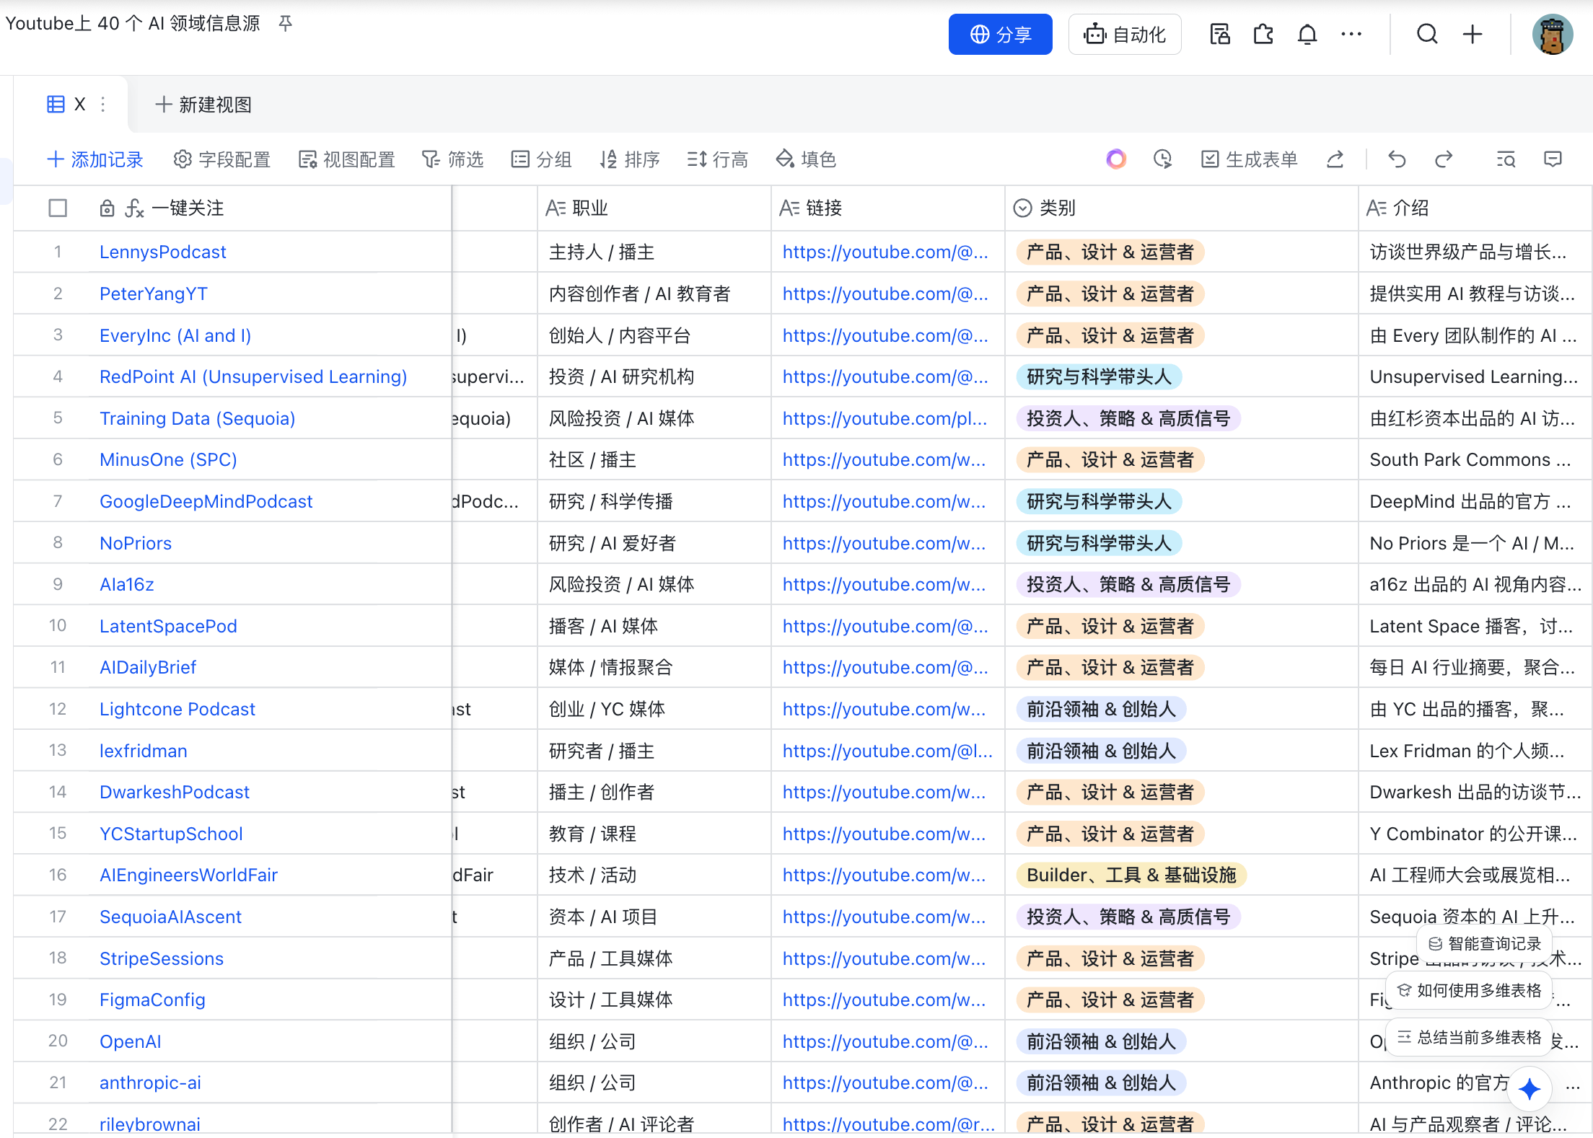Open the GoogleDeepMindPodcast link
This screenshot has width=1593, height=1138.
pos(206,502)
